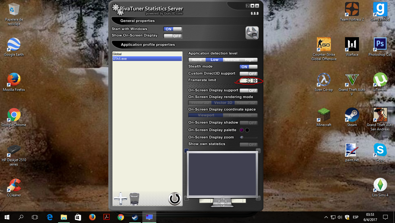Select the Grand Theft Auto V desktop icon
395x223 pixels.
point(352,84)
